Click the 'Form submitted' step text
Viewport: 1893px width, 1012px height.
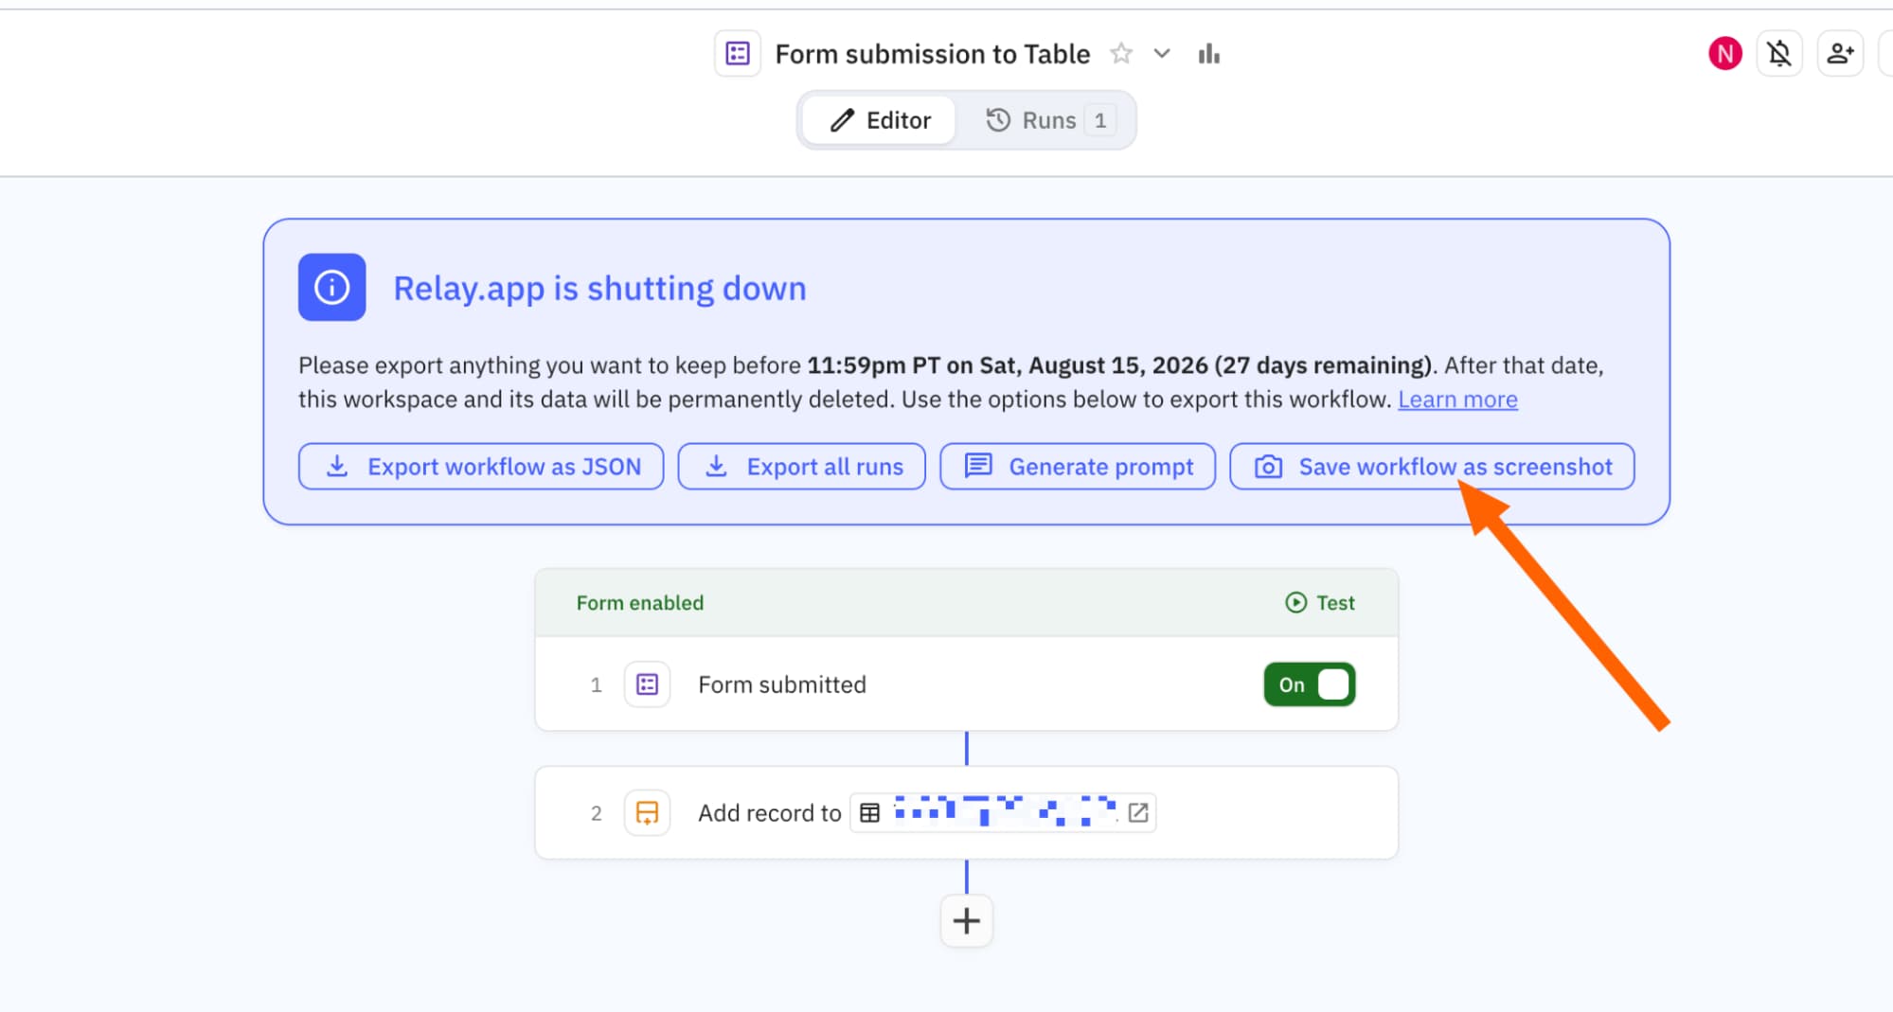[782, 684]
